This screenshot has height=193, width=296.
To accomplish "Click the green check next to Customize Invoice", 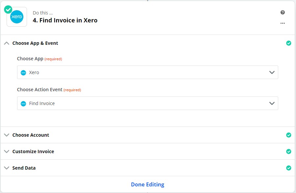I will coord(289,152).
